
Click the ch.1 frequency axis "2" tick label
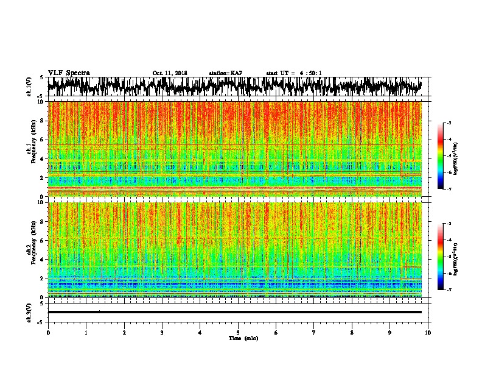pyautogui.click(x=42, y=178)
